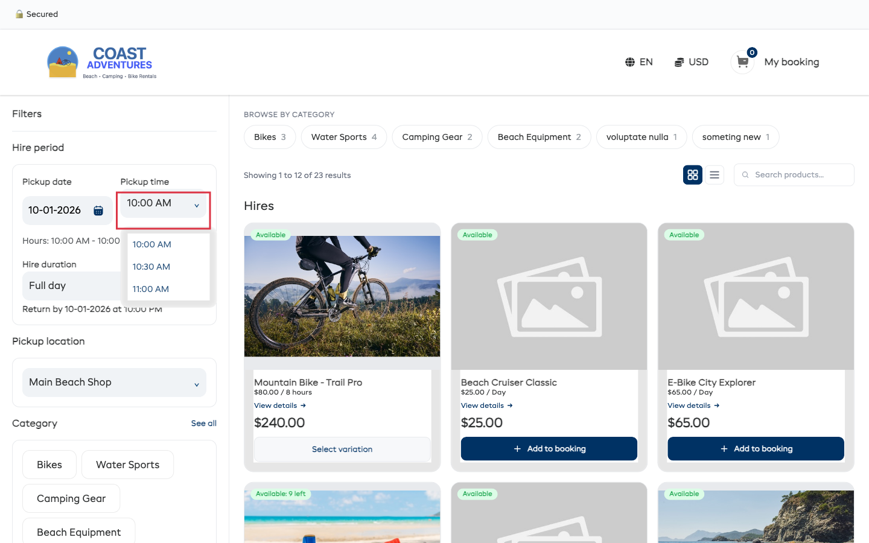The image size is (869, 543).
Task: Choose the 10:30 AM pickup time option
Action: (x=169, y=267)
